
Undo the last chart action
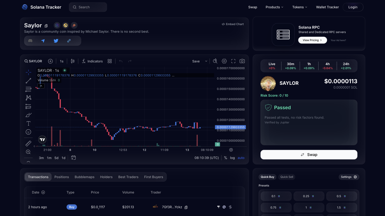tap(121, 61)
